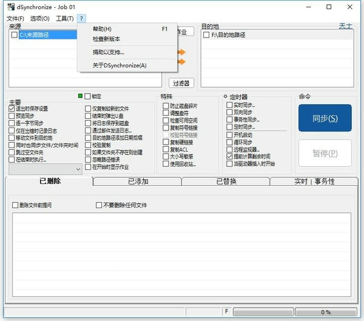Tick 不要删除任何文件 checkbox
Screen dimensions: 364x321
[99, 205]
